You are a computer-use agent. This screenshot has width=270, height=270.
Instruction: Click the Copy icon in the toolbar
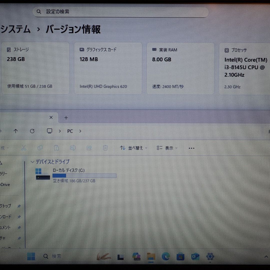[40, 148]
